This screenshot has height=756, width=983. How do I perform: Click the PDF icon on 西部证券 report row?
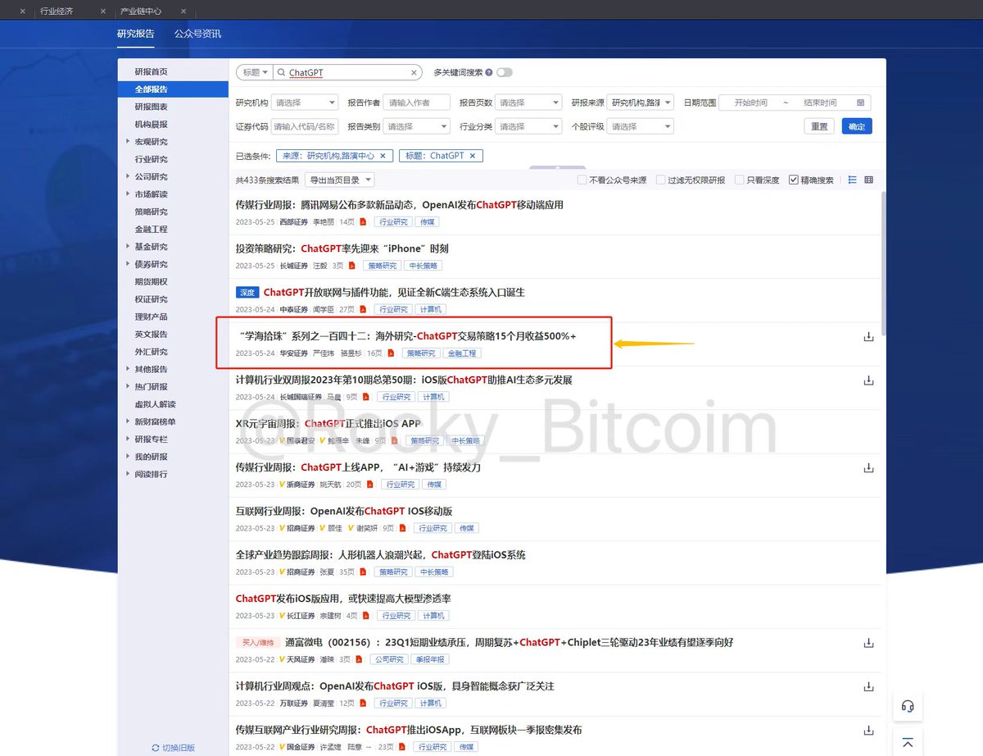click(364, 222)
